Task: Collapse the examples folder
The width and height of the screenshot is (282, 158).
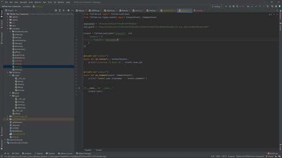Action: (8, 29)
